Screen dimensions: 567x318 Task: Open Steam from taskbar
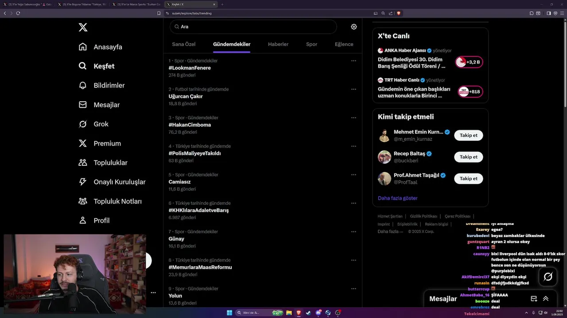click(308, 313)
